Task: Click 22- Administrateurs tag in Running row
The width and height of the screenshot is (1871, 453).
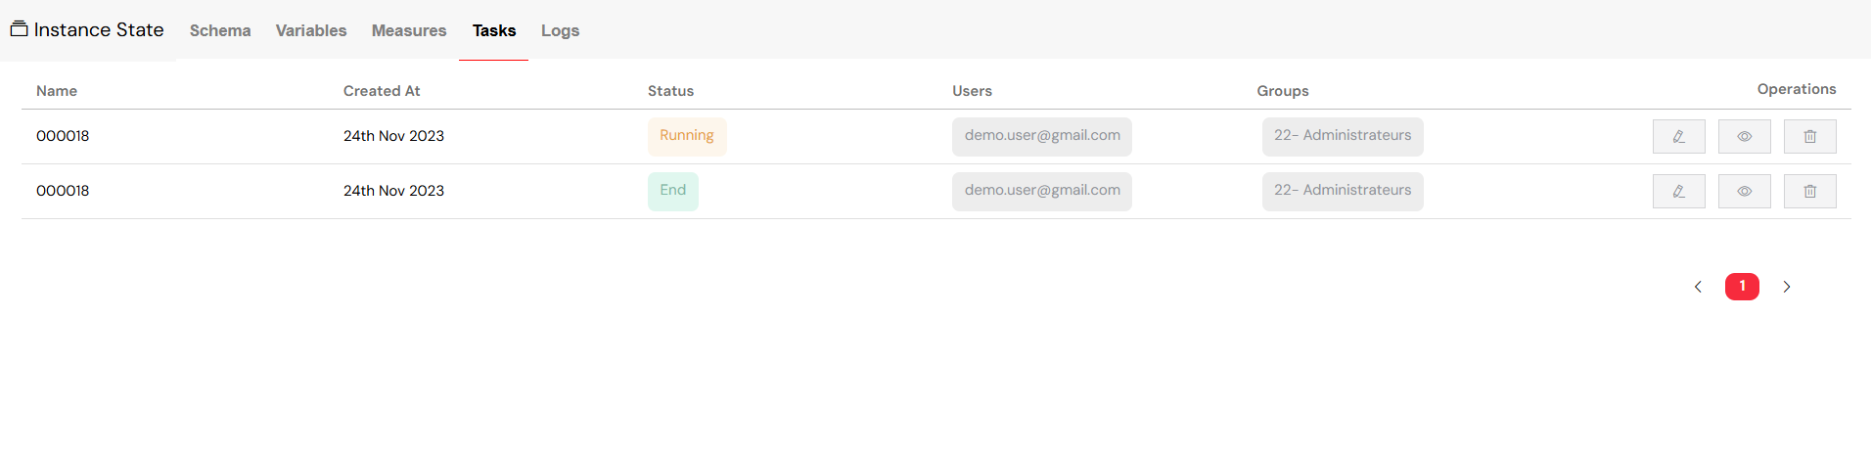Action: coord(1343,136)
